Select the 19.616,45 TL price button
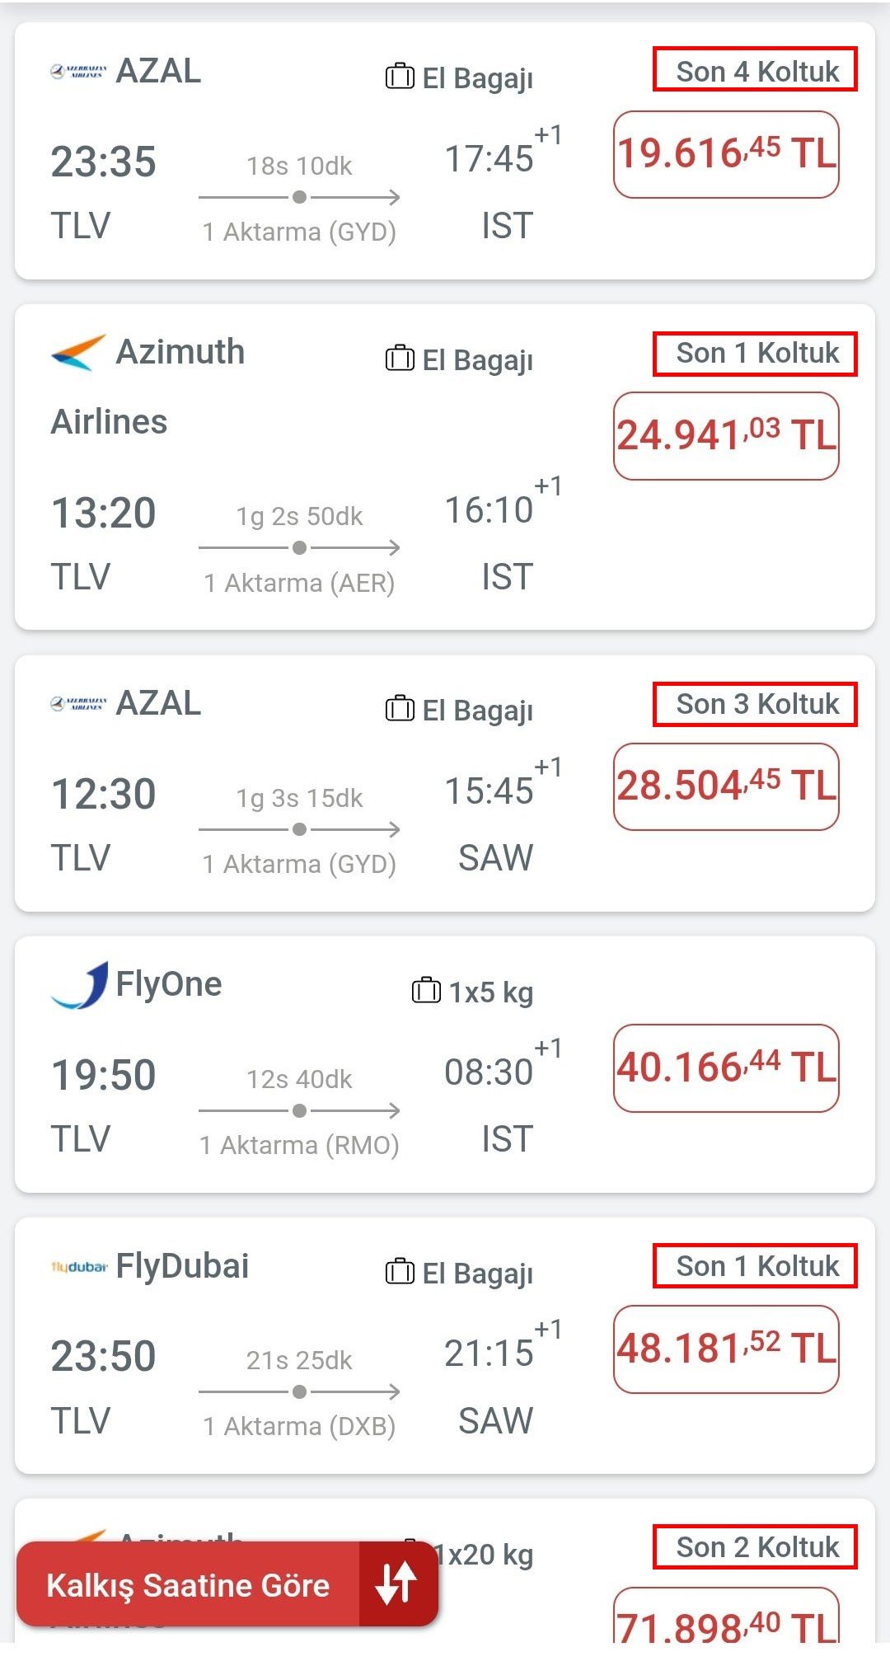Screen dimensions: 890x1661 pyautogui.click(x=726, y=154)
